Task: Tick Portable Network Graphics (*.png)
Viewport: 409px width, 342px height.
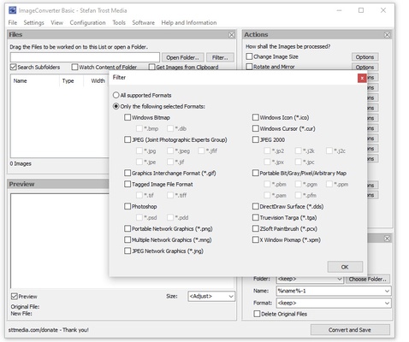Action: pos(127,228)
